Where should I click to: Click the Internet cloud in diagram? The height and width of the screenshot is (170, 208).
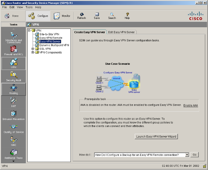pos(116,83)
